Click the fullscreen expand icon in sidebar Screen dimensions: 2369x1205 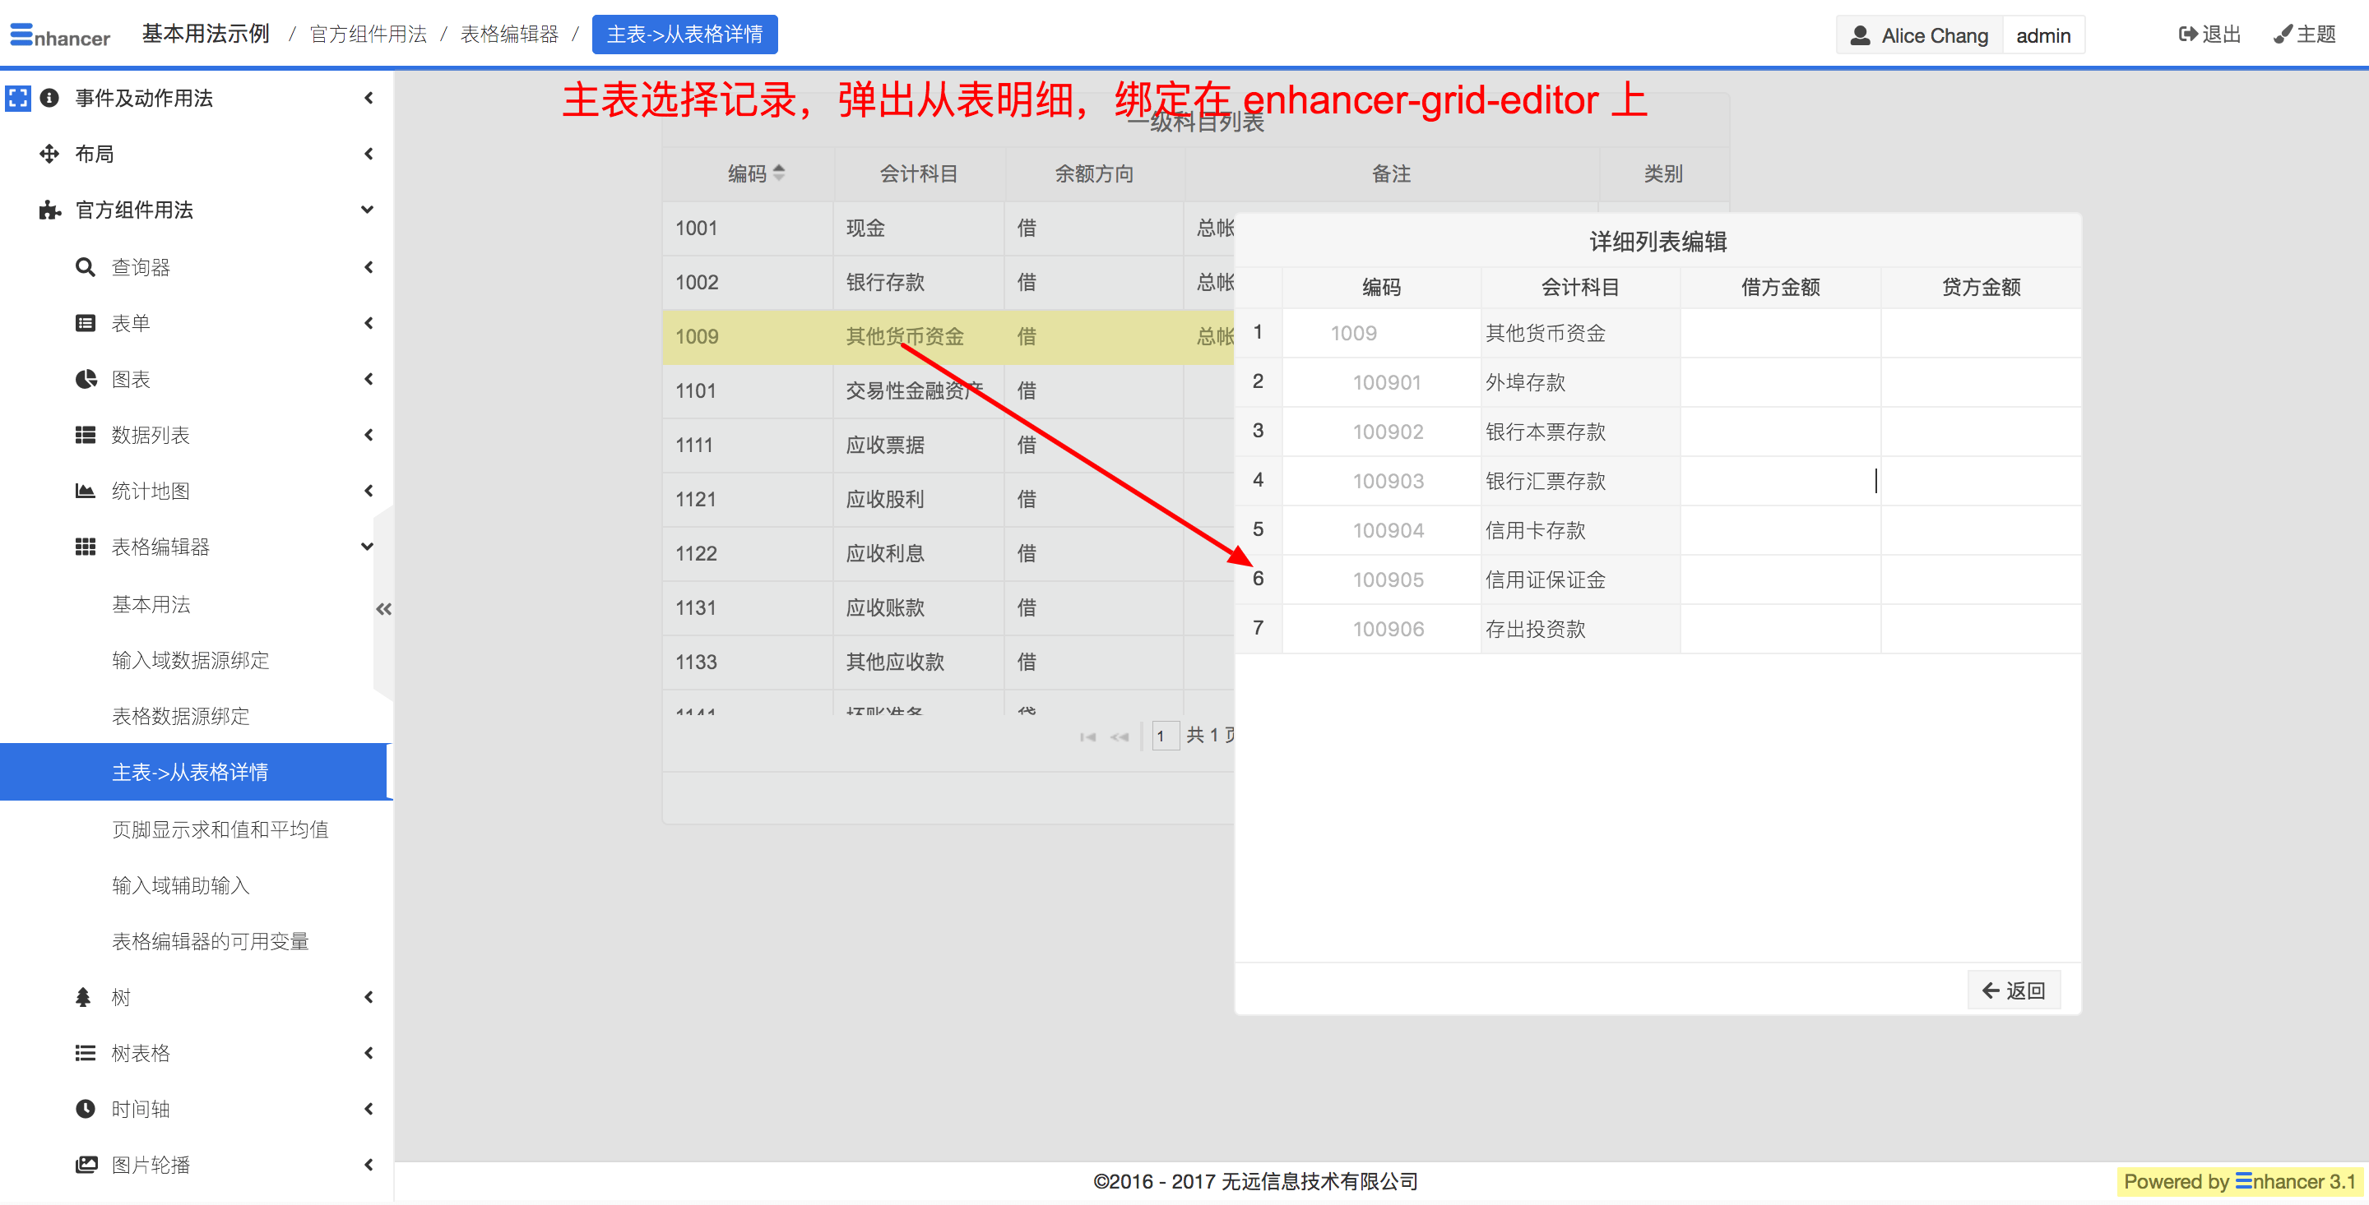click(x=17, y=98)
